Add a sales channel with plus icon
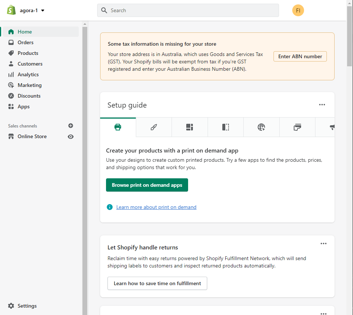This screenshot has height=315, width=353. click(x=71, y=126)
